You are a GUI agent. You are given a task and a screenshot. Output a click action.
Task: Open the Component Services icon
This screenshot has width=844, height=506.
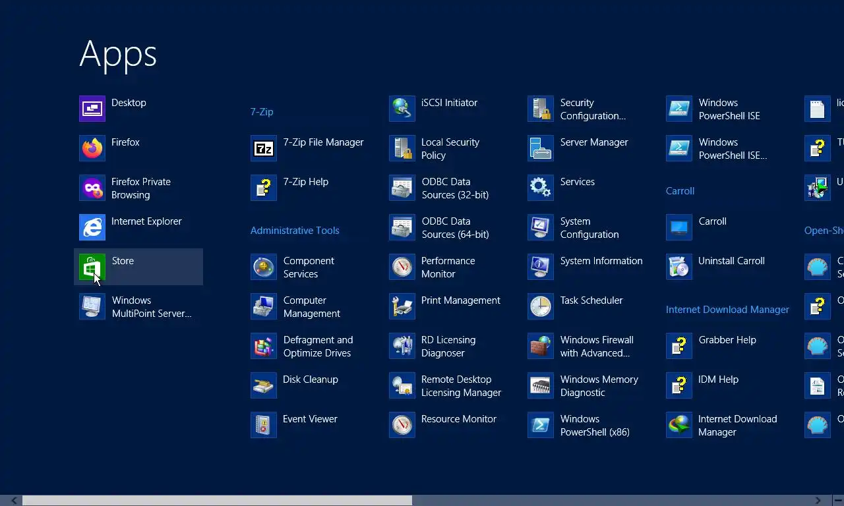[x=264, y=267]
